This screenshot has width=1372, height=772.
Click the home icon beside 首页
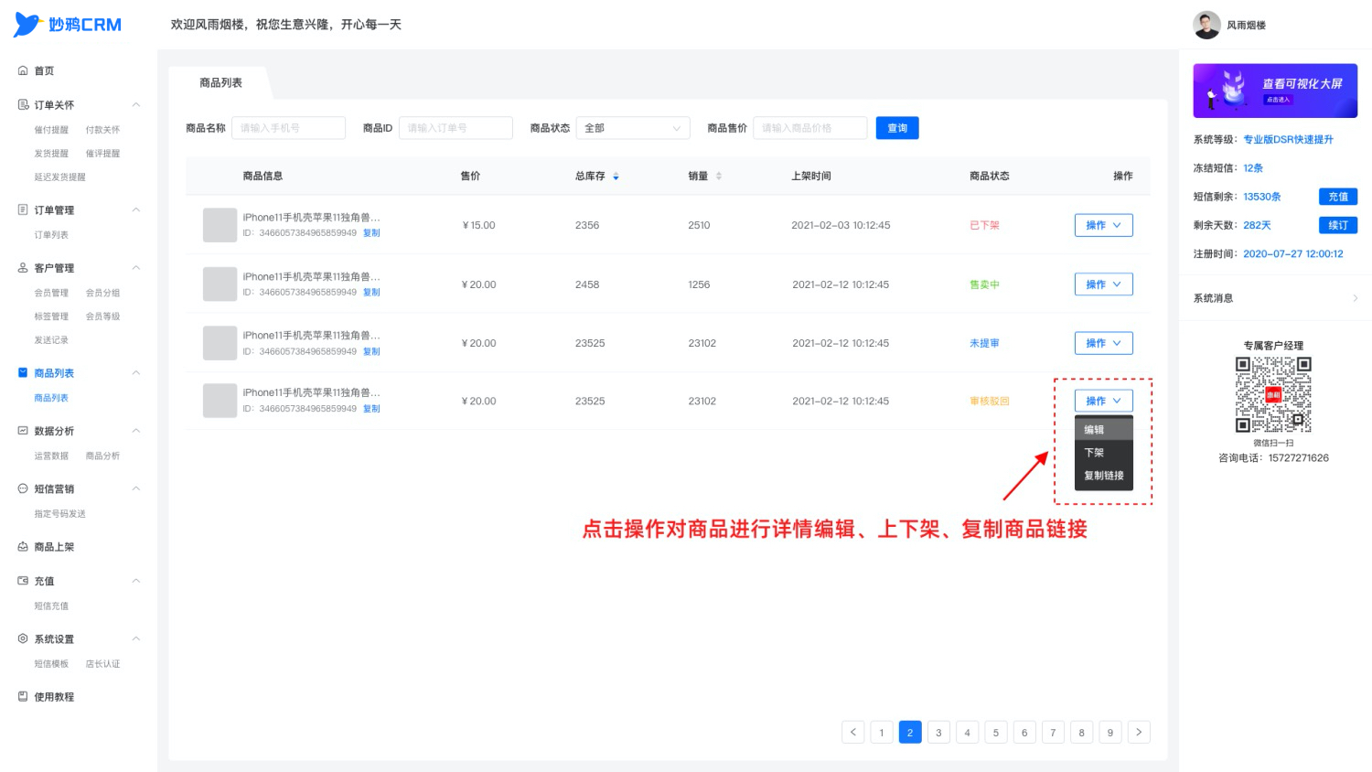[23, 70]
